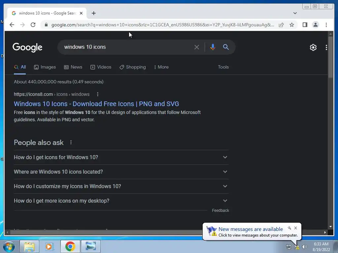The image size is (338, 253).
Task: Share this page using share icon
Action: coord(281,25)
